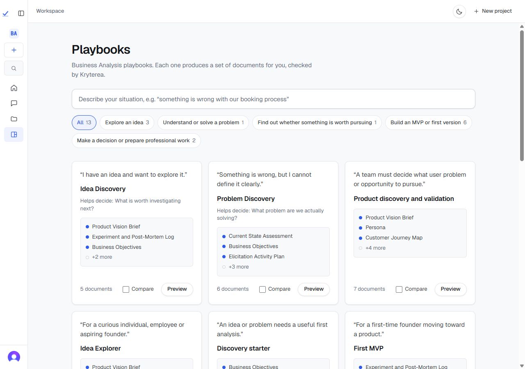Open the First MVP card title
Screen dimensions: 525x369
(369, 348)
